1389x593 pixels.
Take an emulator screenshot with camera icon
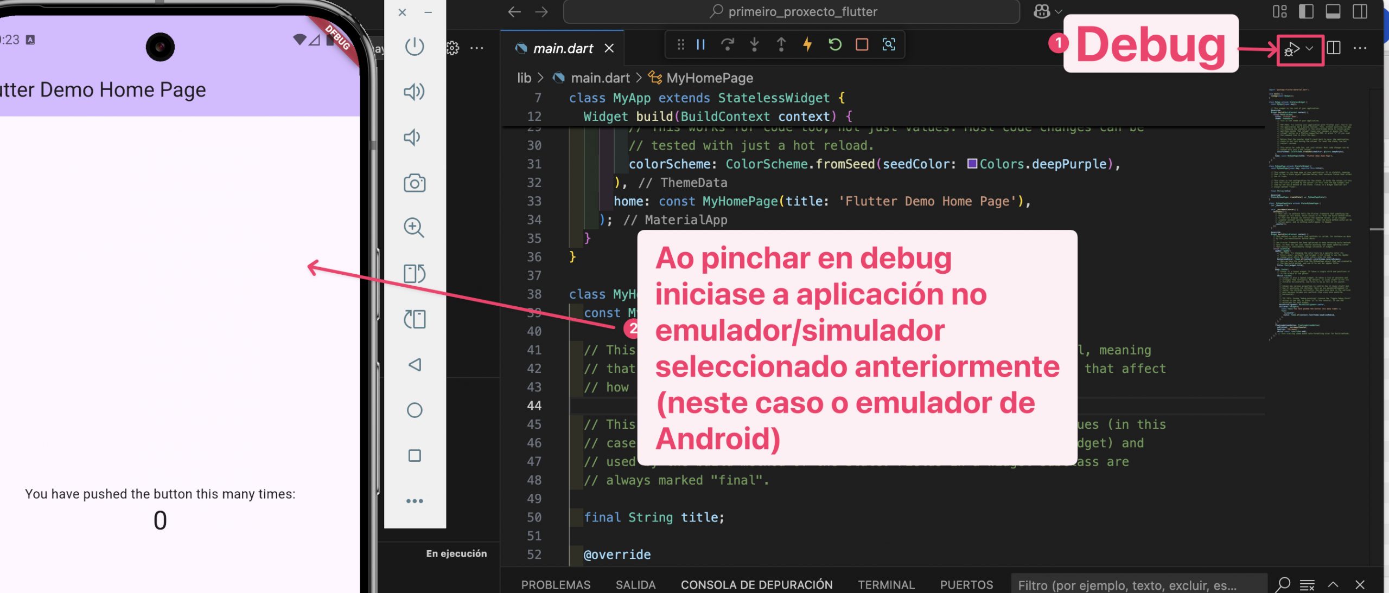(415, 183)
